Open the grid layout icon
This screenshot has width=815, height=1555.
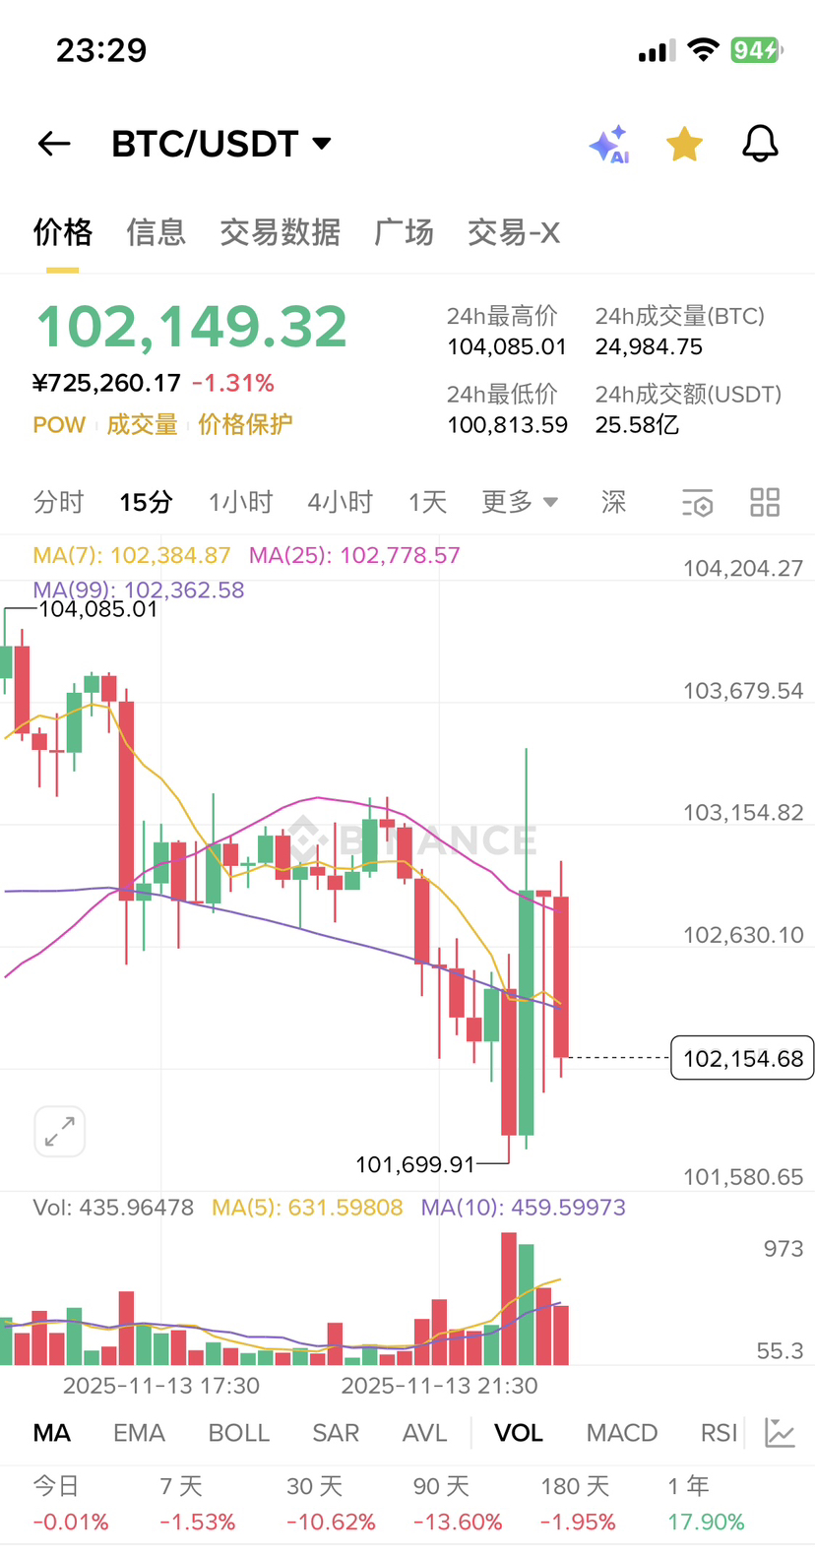click(x=765, y=502)
